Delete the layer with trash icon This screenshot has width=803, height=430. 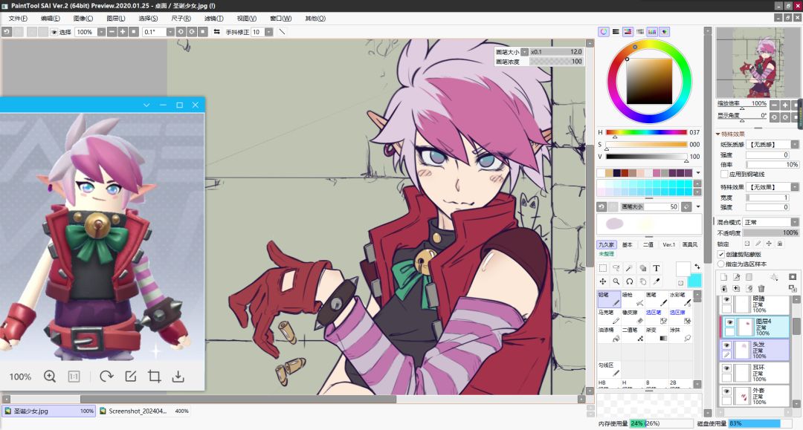point(761,289)
